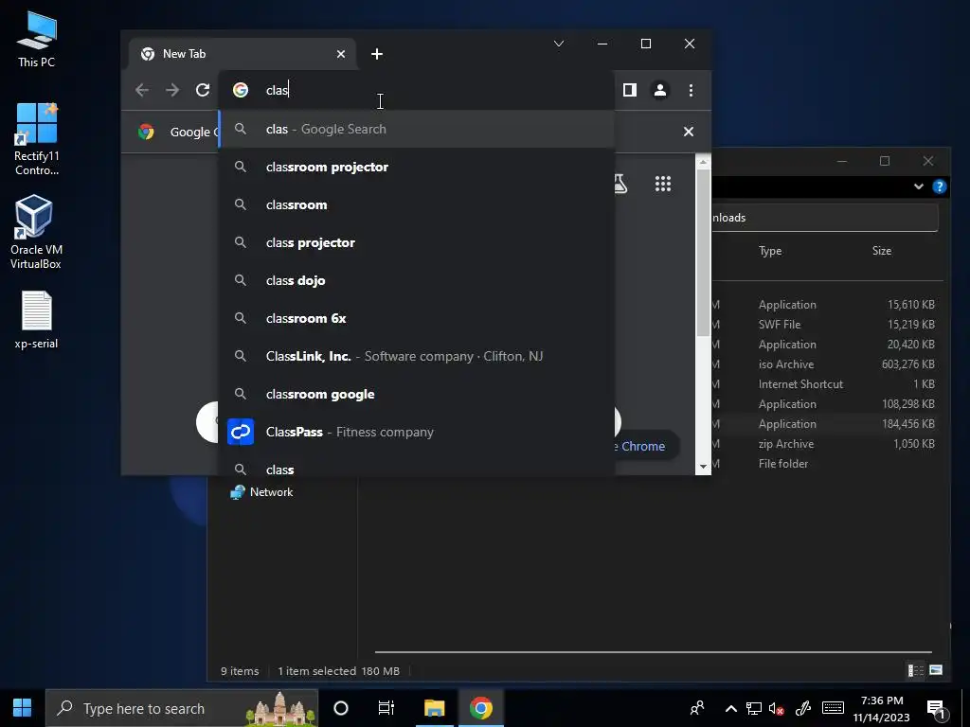This screenshot has height=727, width=970.
Task: Switch to Chrome via taskbar icon
Action: pos(480,708)
